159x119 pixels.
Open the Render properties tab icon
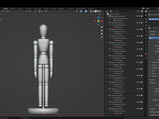tap(146, 19)
